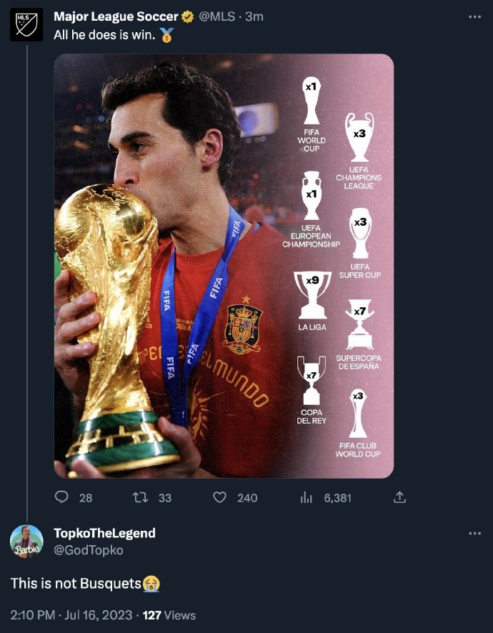The width and height of the screenshot is (493, 633).
Task: Open the @GodTopko handle
Action: pyautogui.click(x=89, y=550)
